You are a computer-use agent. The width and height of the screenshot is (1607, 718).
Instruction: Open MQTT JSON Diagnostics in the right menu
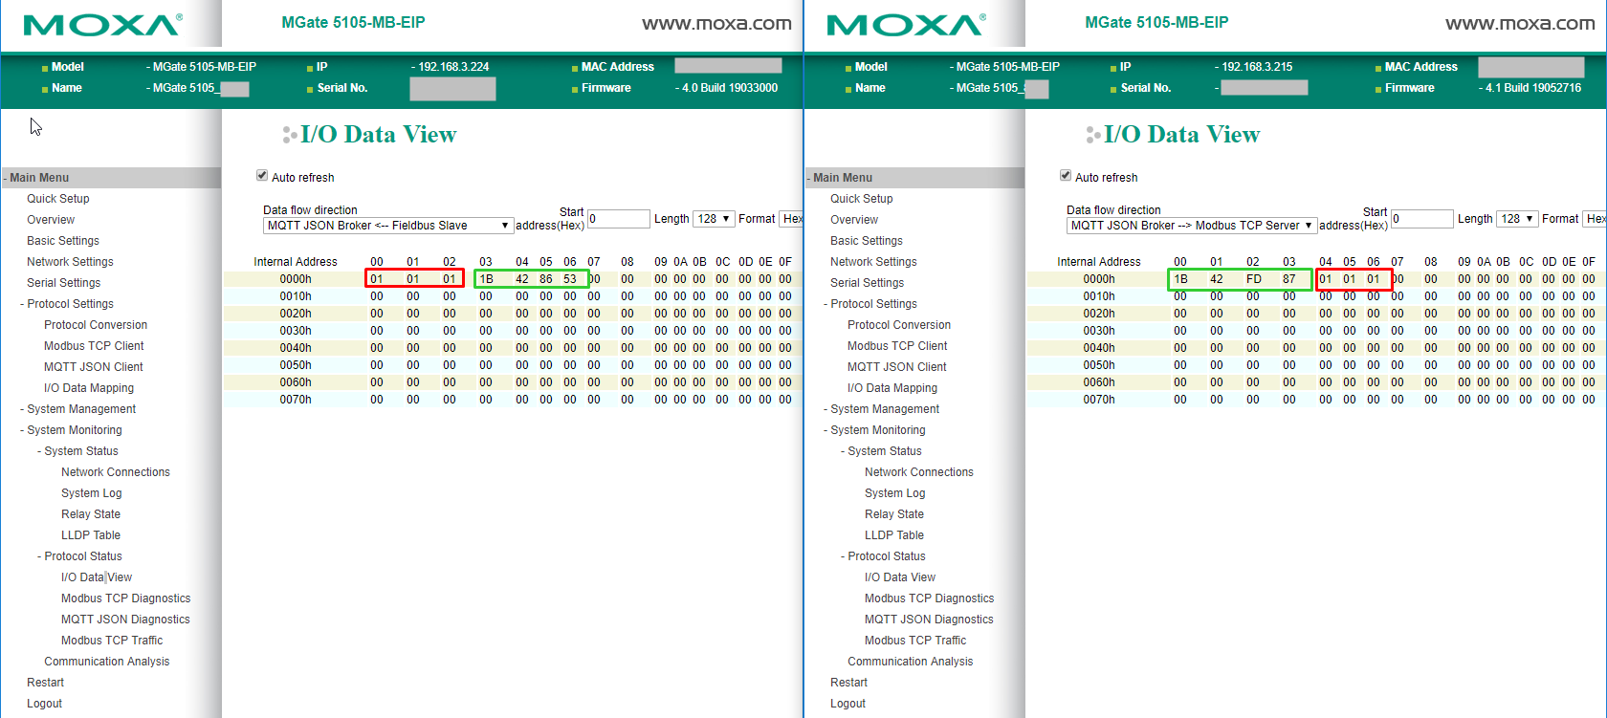[x=929, y=620]
